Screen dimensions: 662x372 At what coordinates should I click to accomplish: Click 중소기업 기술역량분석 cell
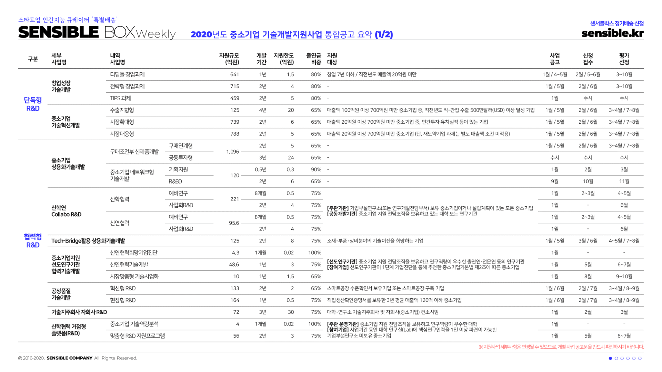pos(134,324)
